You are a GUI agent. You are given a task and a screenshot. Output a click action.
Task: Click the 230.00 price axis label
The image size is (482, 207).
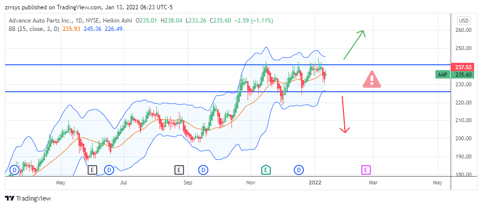[464, 84]
